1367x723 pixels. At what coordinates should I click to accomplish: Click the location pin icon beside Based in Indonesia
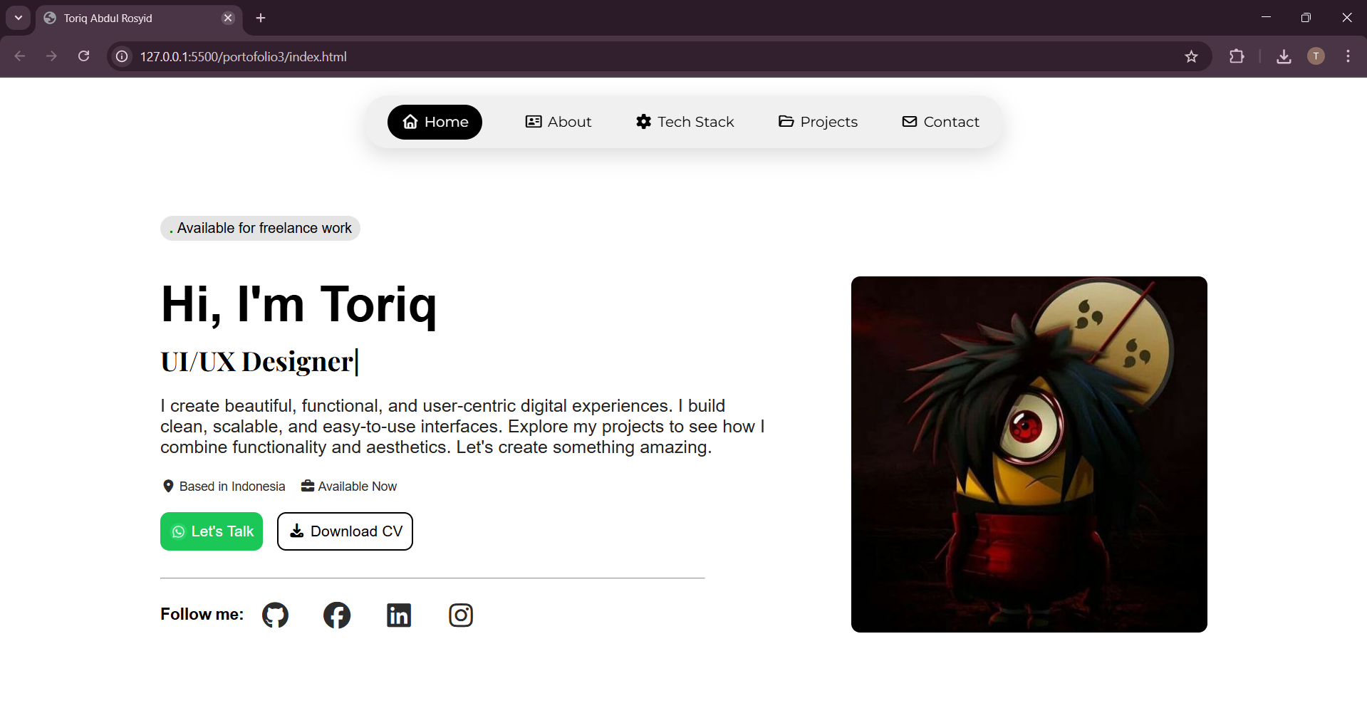167,486
